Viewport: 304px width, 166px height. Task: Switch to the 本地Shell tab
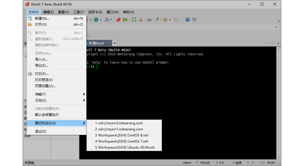click(96, 43)
